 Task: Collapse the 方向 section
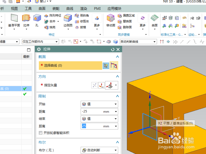117,76
